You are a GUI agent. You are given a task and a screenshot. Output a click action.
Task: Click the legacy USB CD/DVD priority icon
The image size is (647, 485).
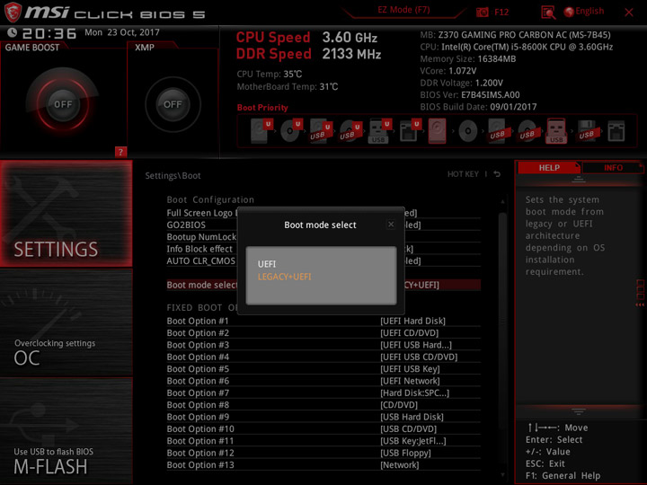click(x=527, y=131)
